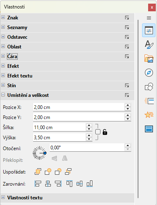The image size is (157, 205).
Task: Send object backward one level
Action: point(58,172)
